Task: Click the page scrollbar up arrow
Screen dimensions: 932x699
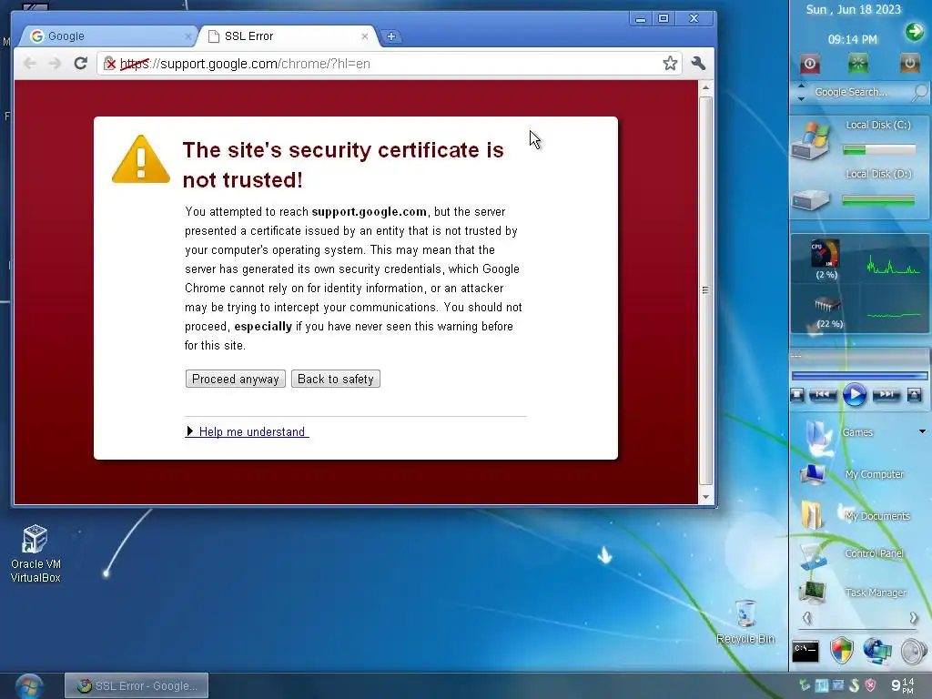Action: 705,87
